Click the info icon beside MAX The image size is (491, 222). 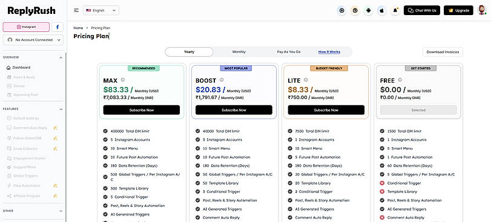point(123,80)
